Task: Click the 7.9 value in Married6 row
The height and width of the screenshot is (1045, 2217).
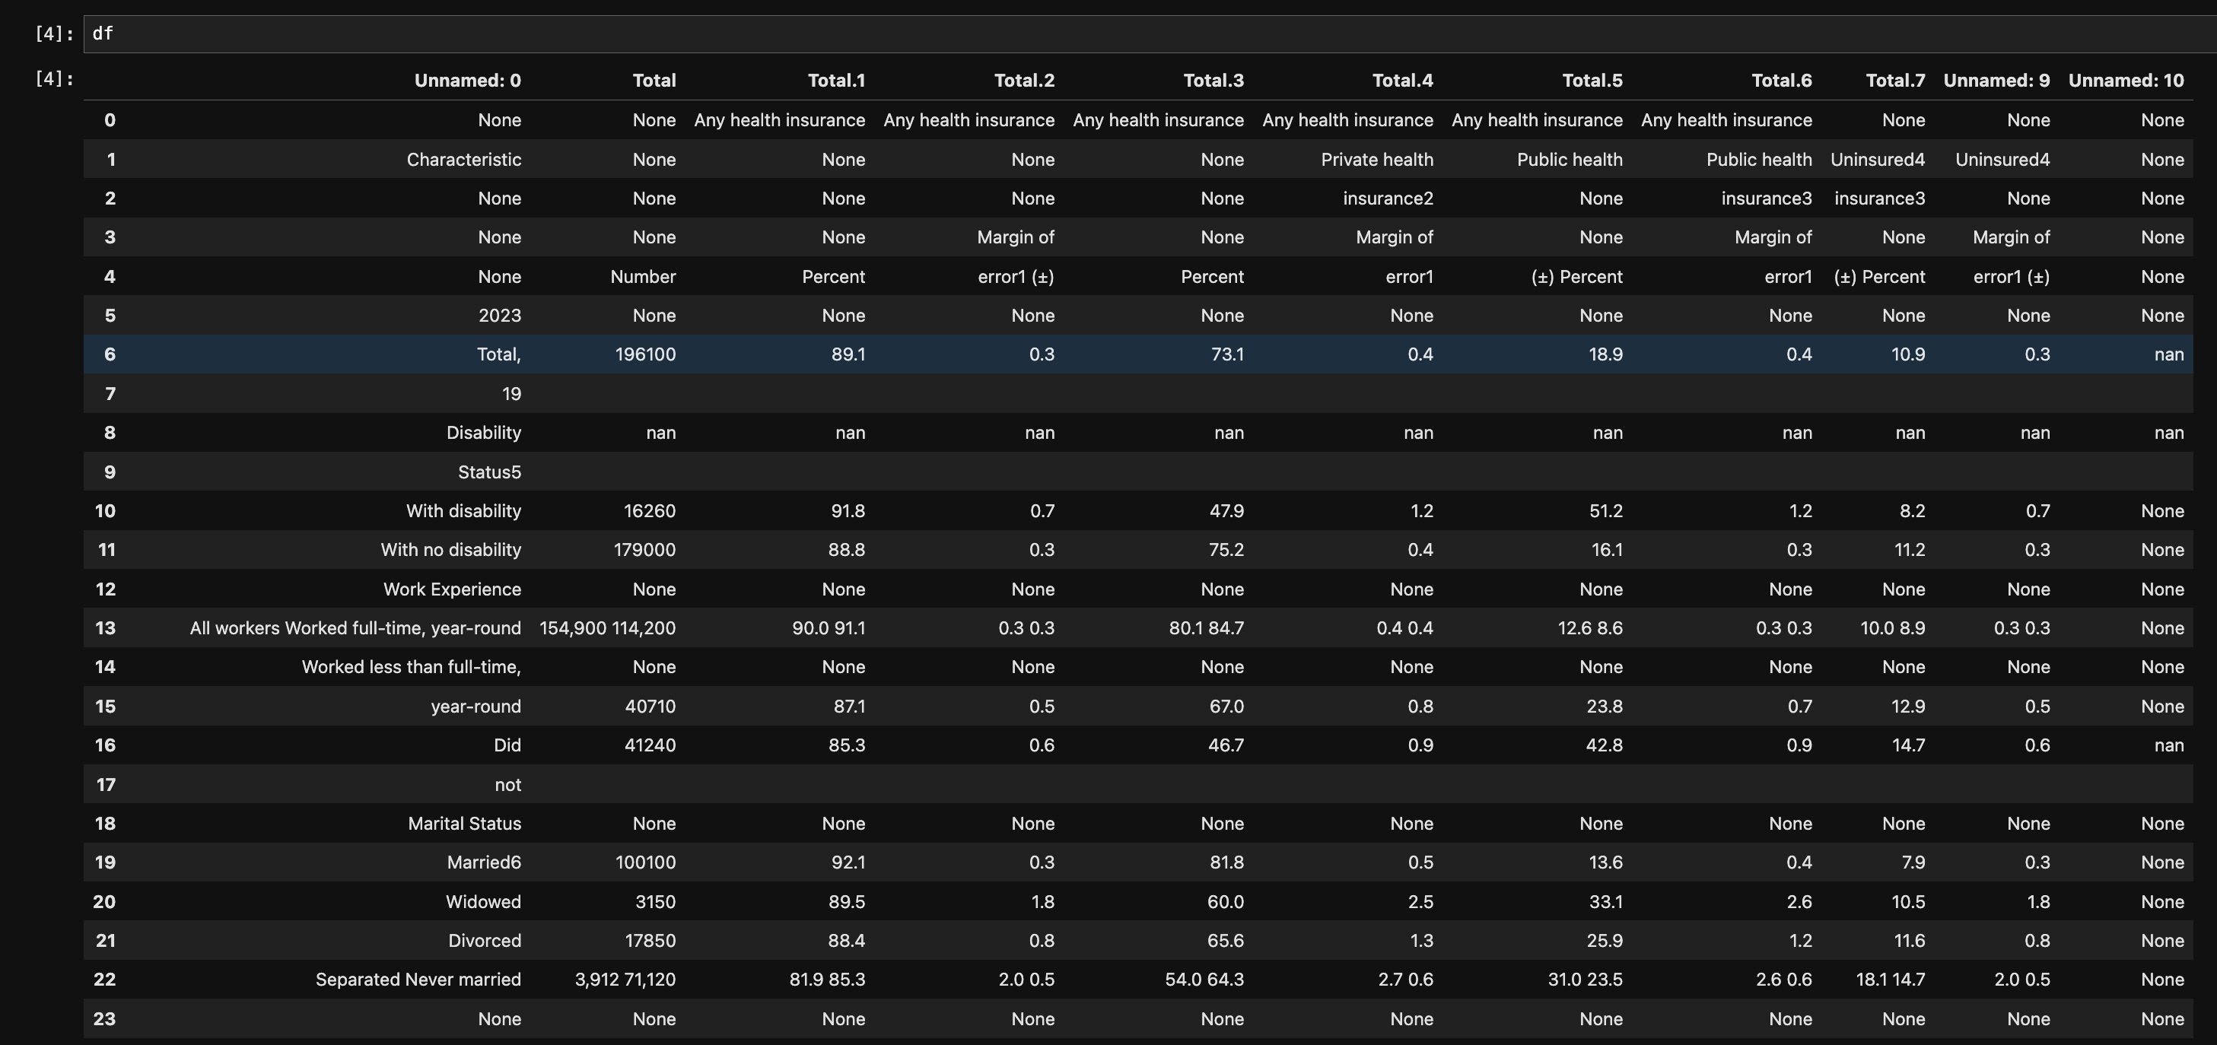Action: point(1913,862)
